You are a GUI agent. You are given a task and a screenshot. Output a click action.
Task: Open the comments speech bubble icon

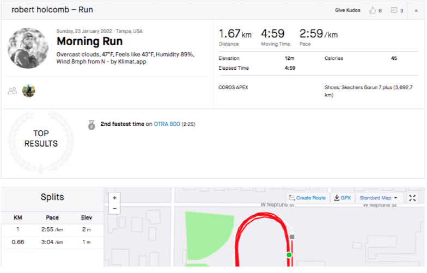coord(394,10)
